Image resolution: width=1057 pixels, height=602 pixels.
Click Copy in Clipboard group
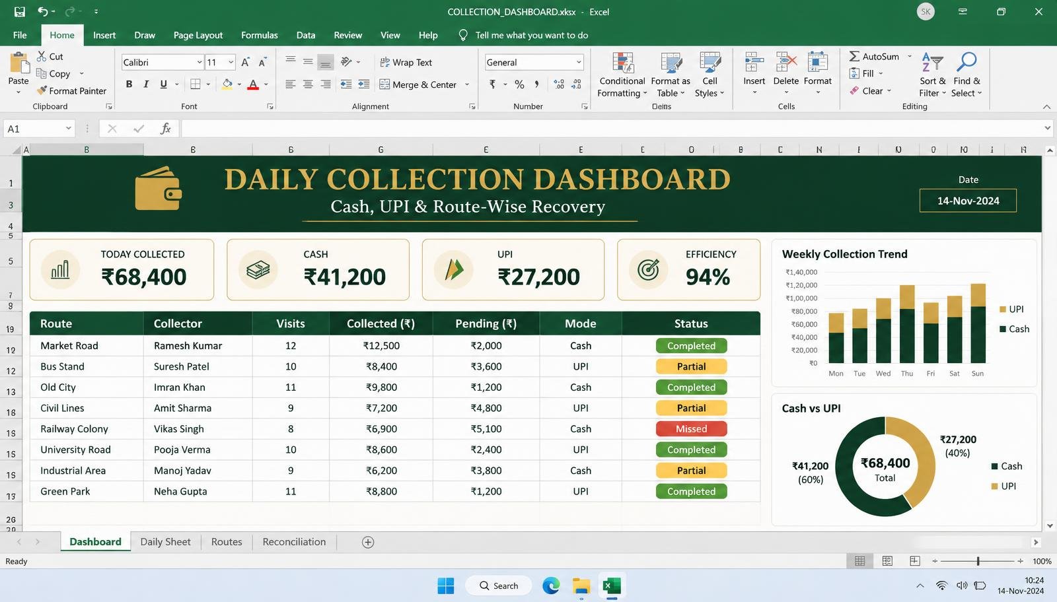click(53, 73)
